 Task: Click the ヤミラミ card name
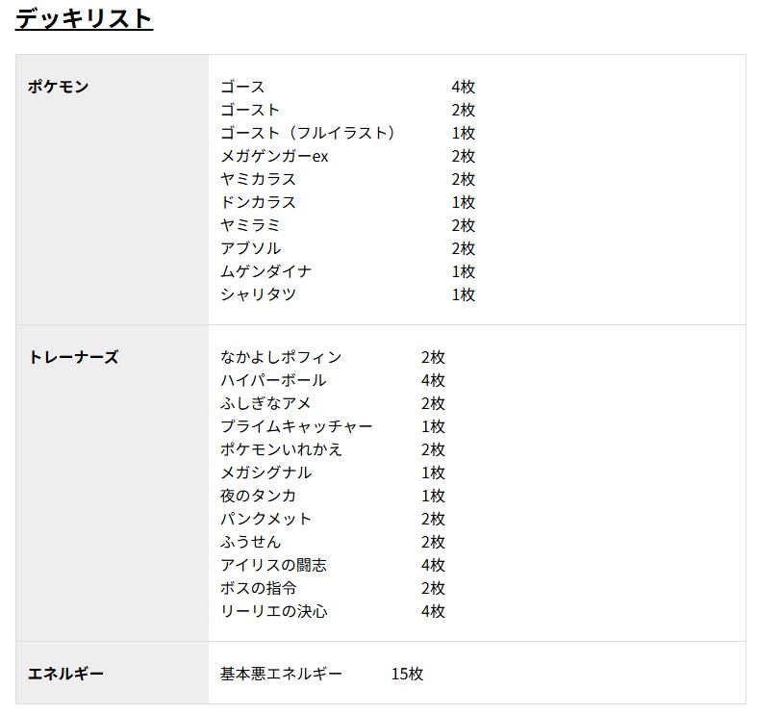[x=250, y=225]
